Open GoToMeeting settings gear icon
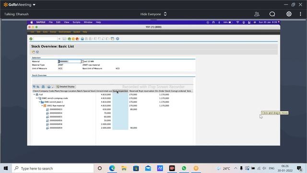Viewport: 307px width, 173px height. (289, 14)
